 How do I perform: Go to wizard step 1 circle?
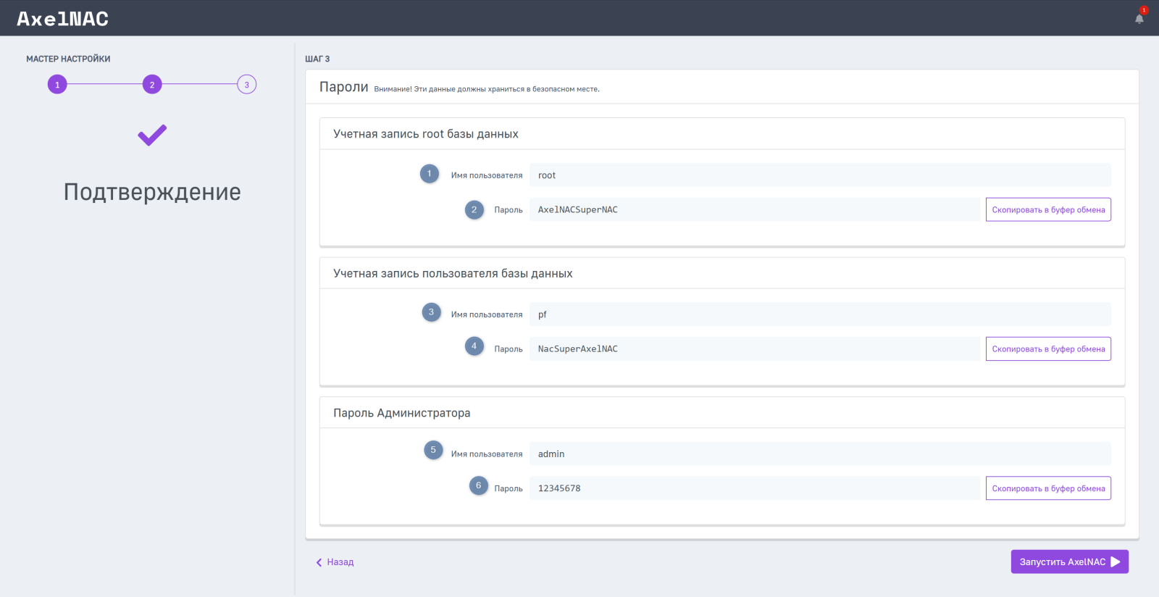click(x=57, y=85)
